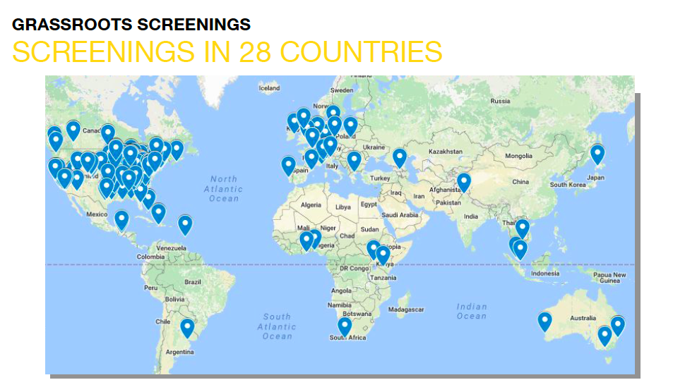The image size is (673, 380).
Task: Click the pin in Greece near Italy label
Action: click(354, 161)
